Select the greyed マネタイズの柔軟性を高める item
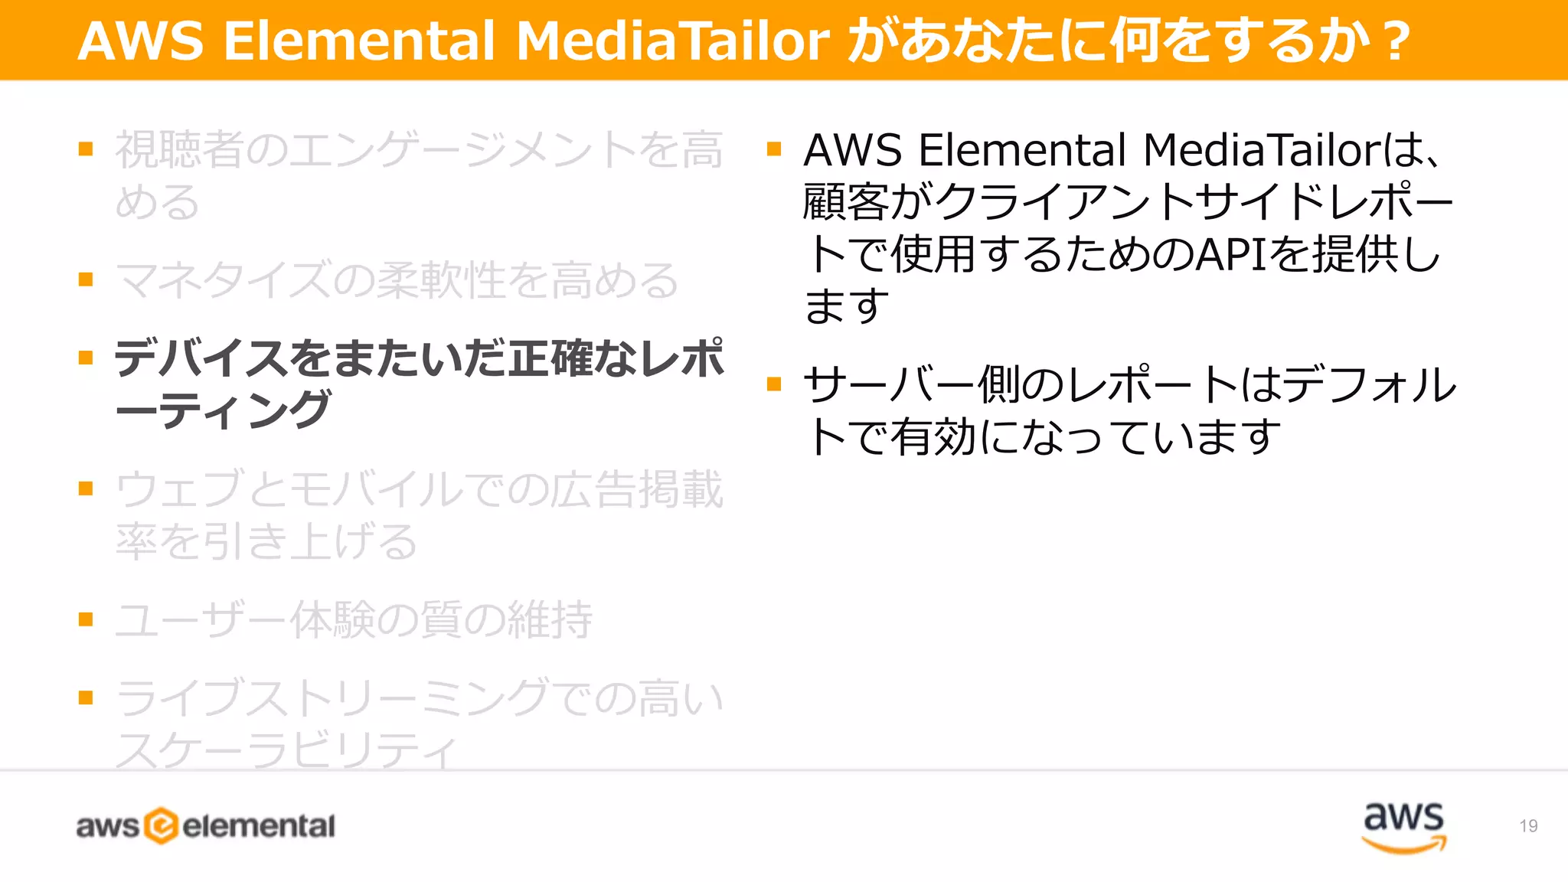This screenshot has width=1568, height=882. point(397,279)
